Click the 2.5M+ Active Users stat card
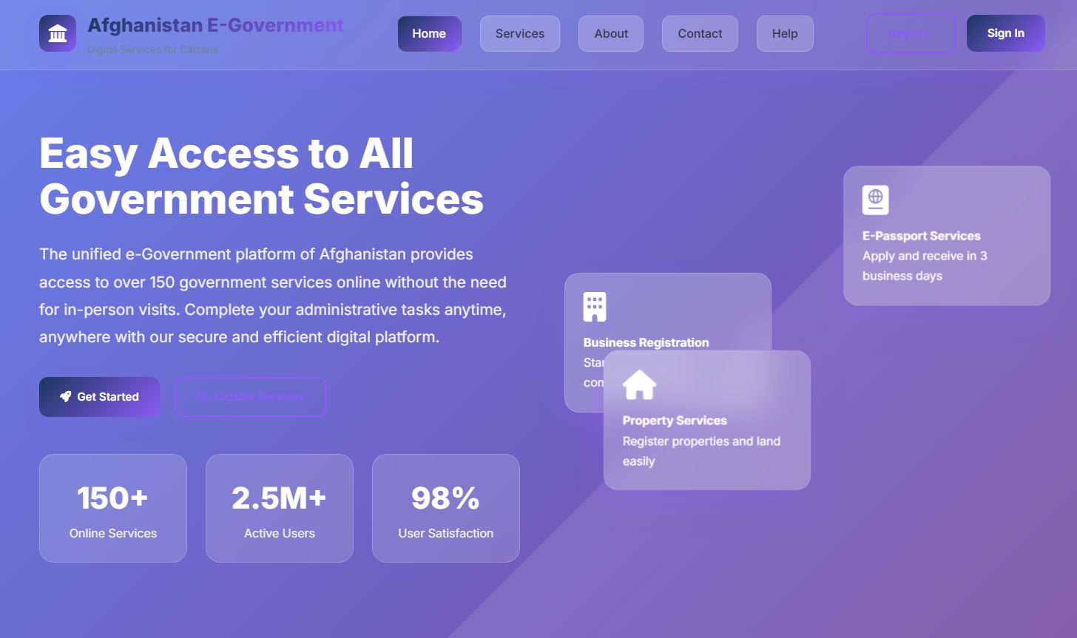This screenshot has width=1077, height=638. 279,508
